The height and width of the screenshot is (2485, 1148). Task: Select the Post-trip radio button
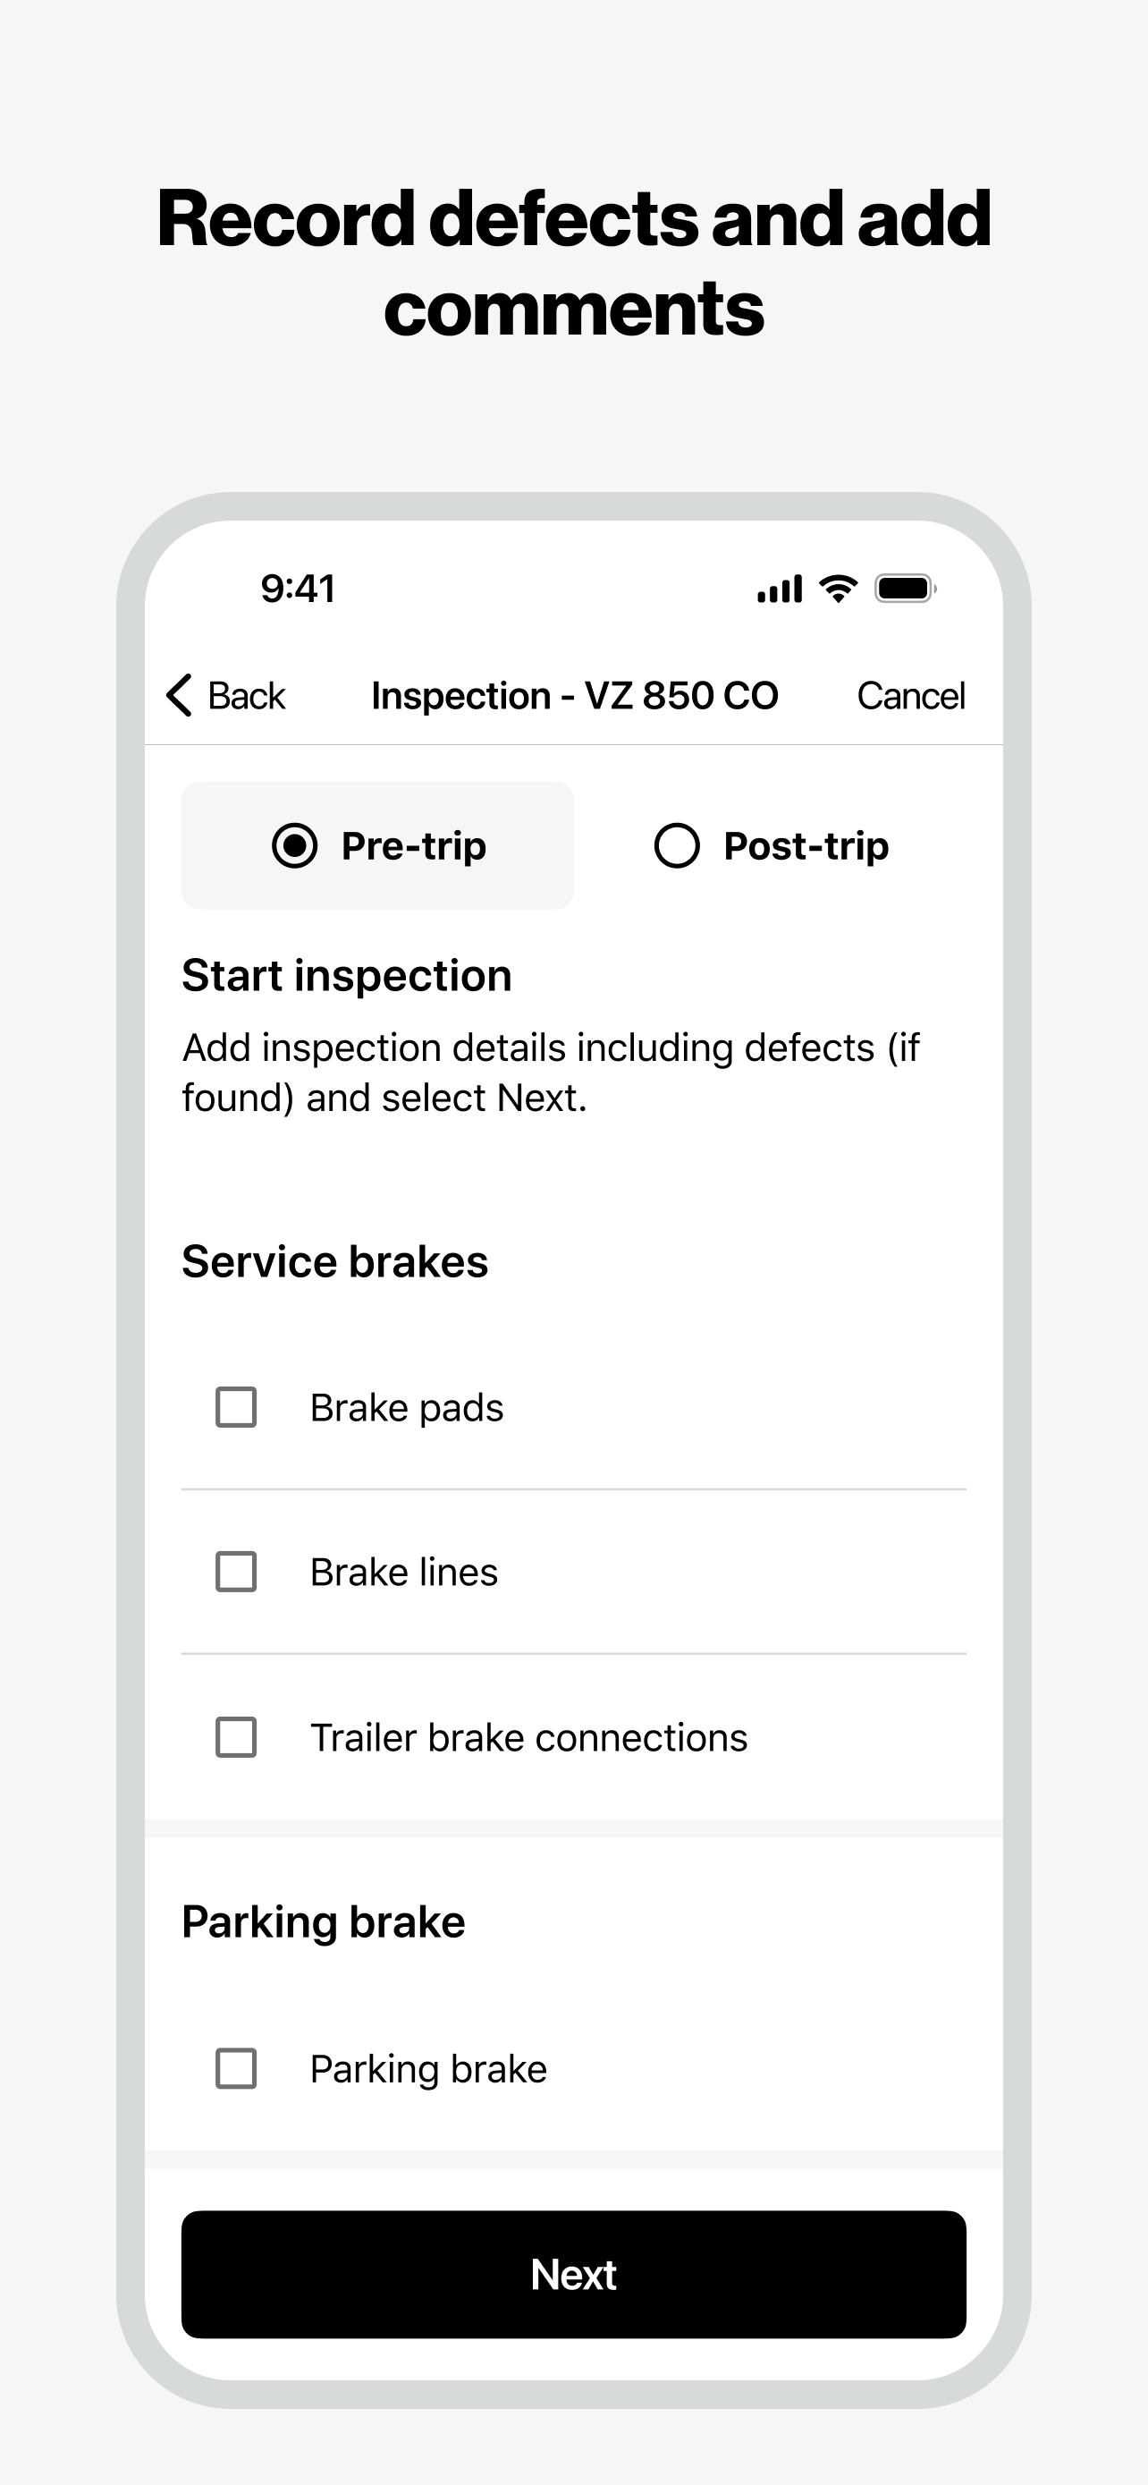677,846
